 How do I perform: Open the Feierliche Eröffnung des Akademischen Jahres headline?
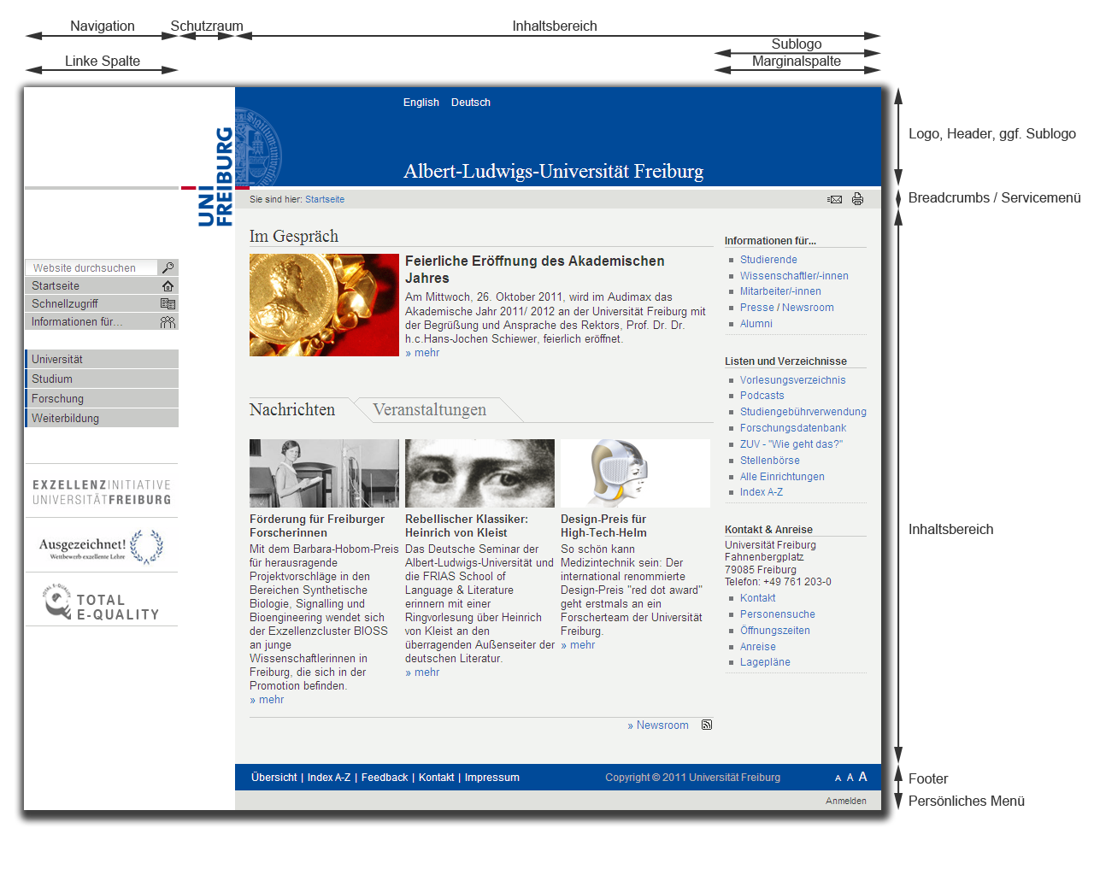535,269
